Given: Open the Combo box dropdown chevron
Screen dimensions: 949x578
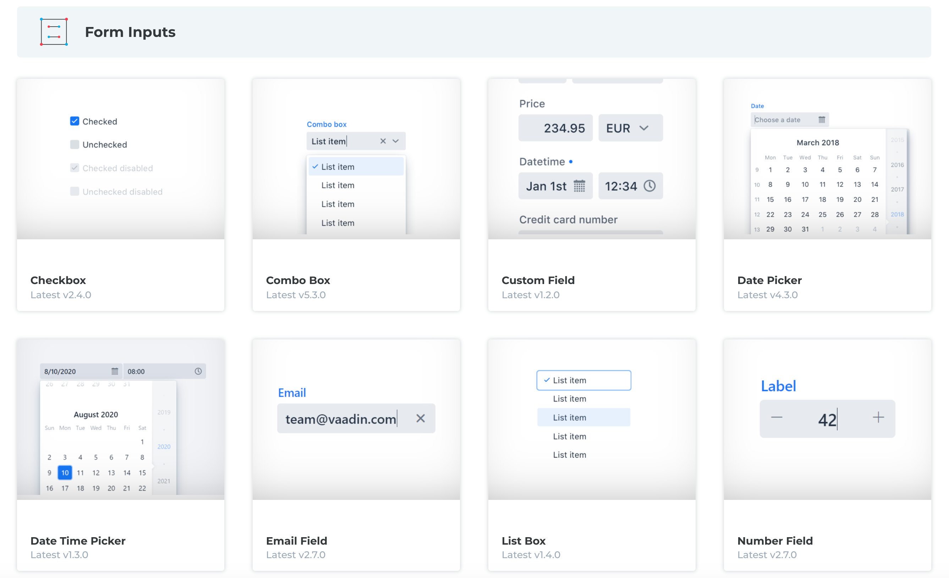Looking at the screenshot, I should pos(396,141).
